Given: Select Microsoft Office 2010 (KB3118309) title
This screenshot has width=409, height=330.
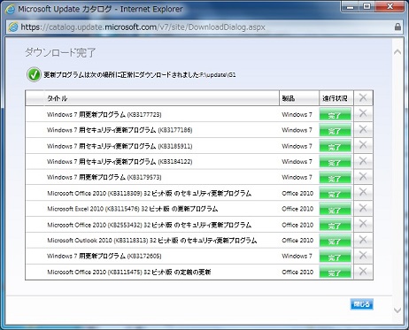Looking at the screenshot, I should coord(150,193).
